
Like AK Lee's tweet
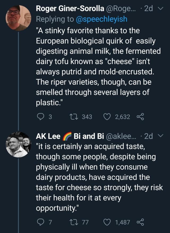click(x=107, y=222)
